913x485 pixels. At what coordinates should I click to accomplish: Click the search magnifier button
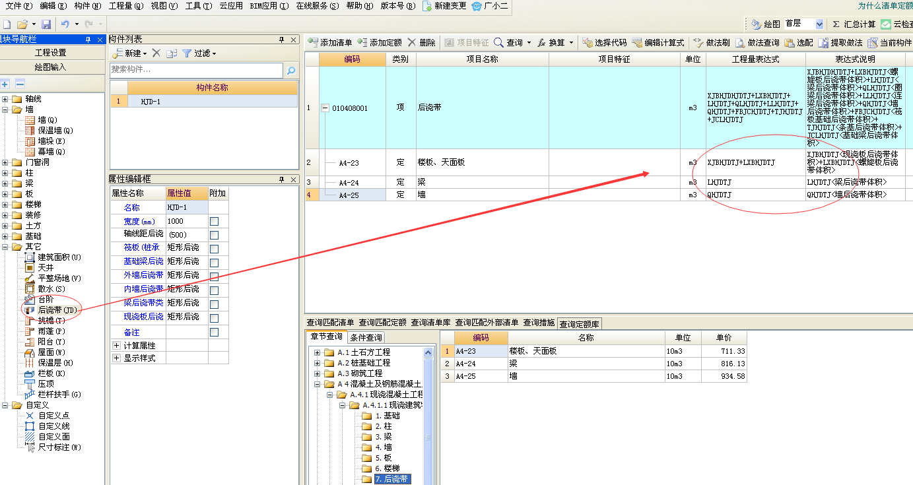pos(290,70)
